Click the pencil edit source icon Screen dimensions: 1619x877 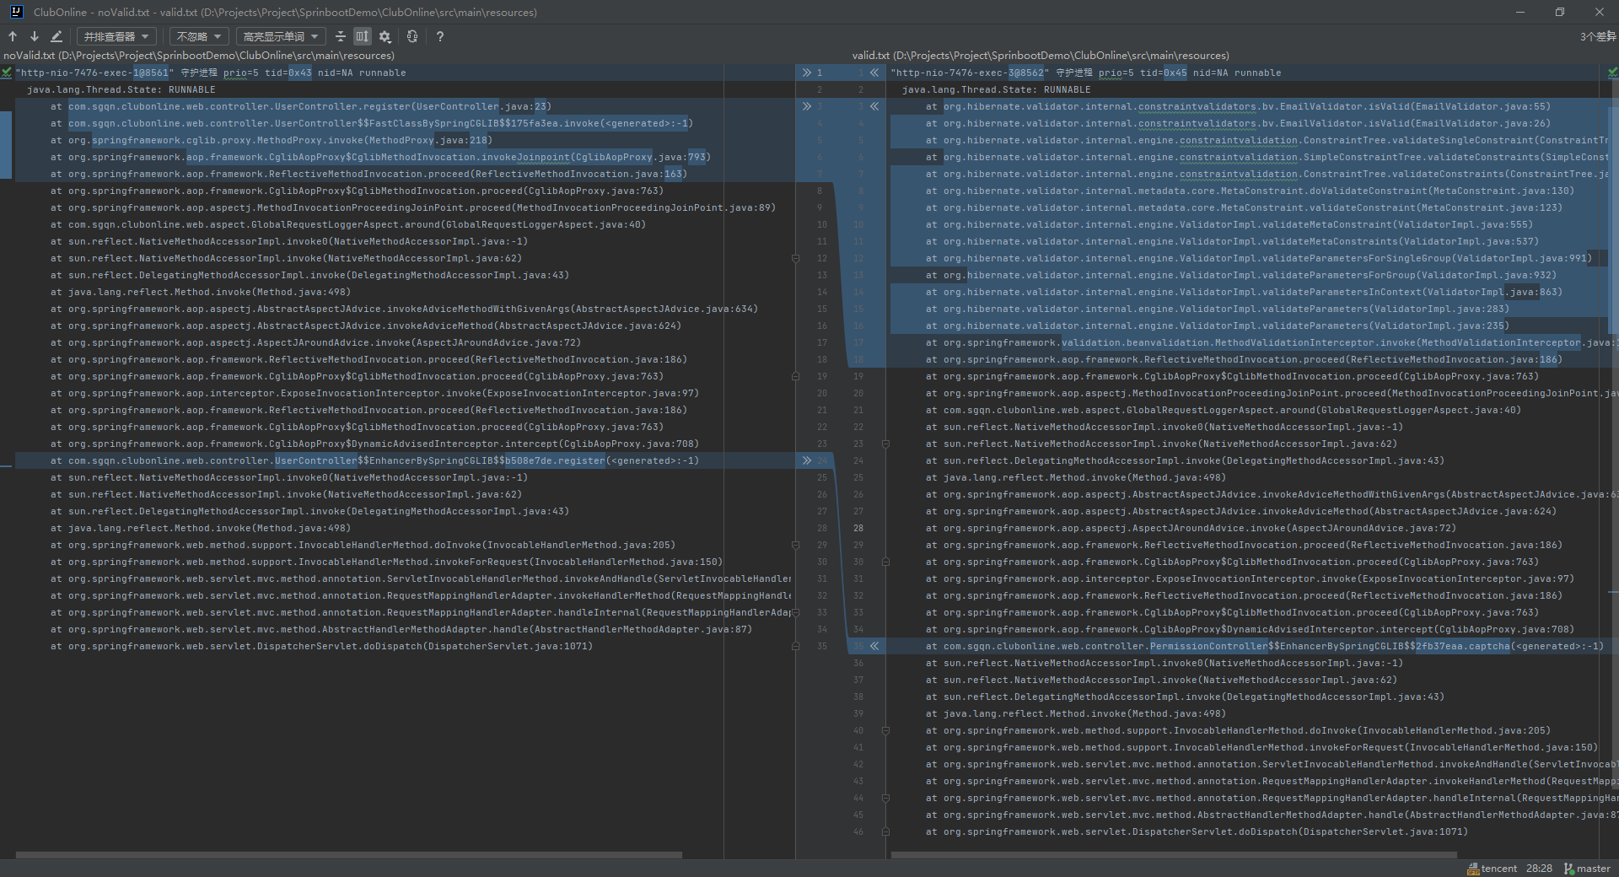click(56, 36)
